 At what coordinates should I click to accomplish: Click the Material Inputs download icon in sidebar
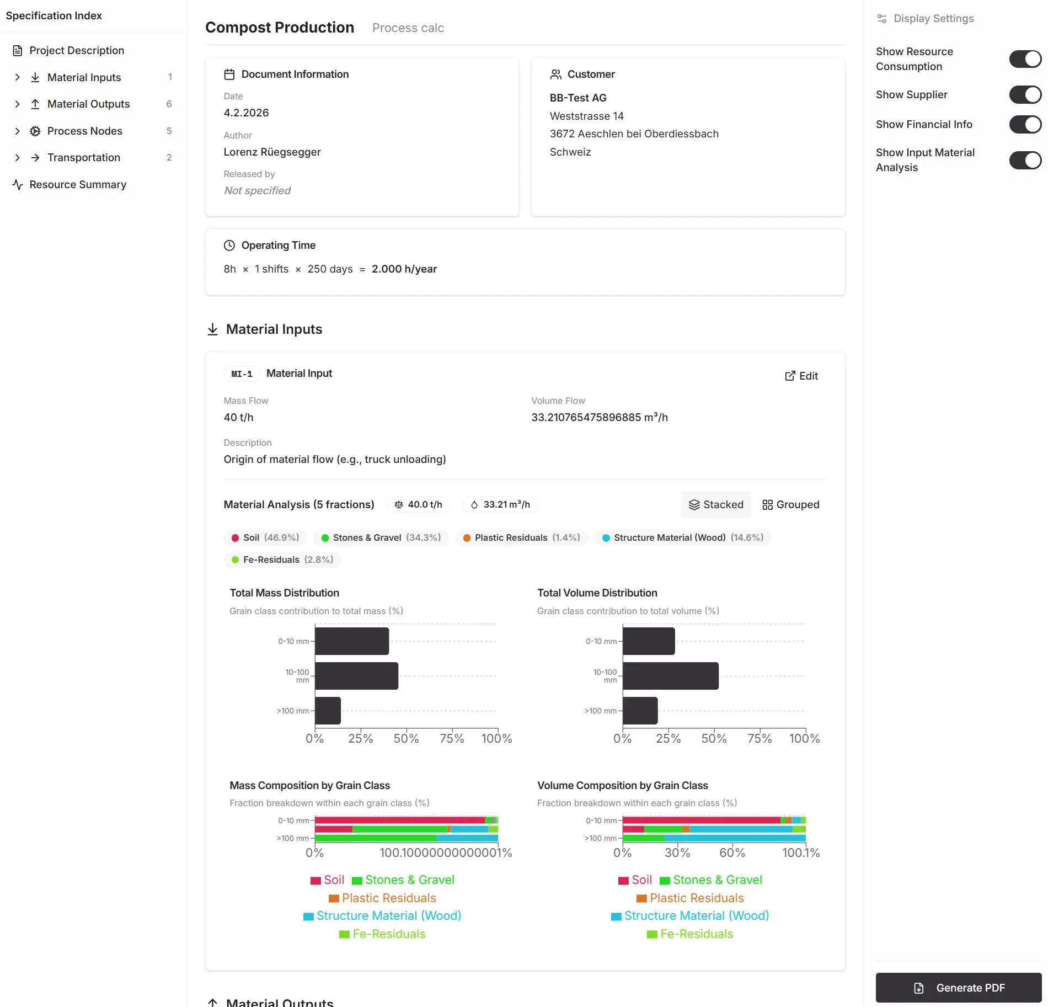(35, 77)
